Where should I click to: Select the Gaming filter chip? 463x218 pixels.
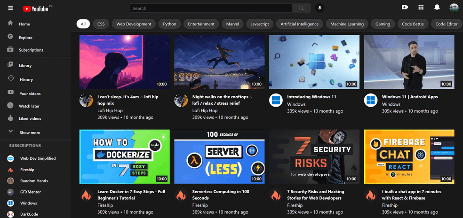pyautogui.click(x=383, y=24)
